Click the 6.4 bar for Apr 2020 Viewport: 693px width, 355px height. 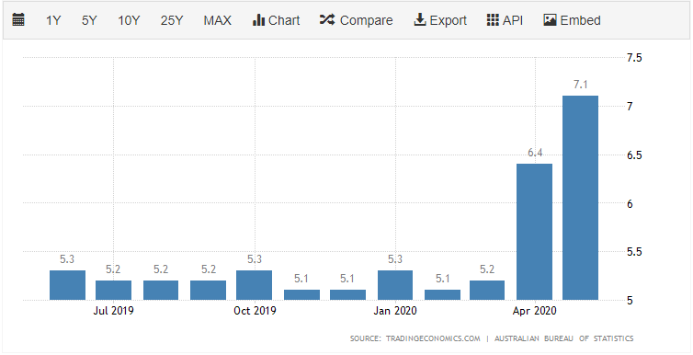(534, 232)
